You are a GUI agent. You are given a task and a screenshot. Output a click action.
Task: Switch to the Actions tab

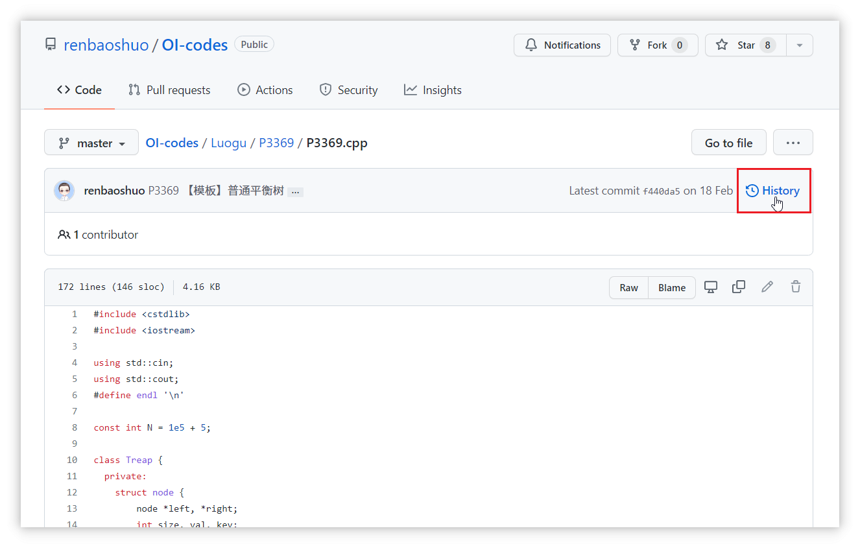point(265,90)
